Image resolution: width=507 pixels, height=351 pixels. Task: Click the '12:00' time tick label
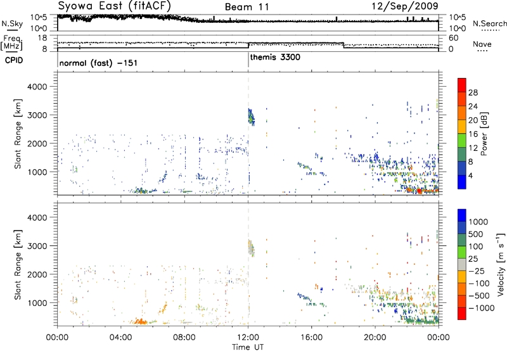(x=248, y=338)
